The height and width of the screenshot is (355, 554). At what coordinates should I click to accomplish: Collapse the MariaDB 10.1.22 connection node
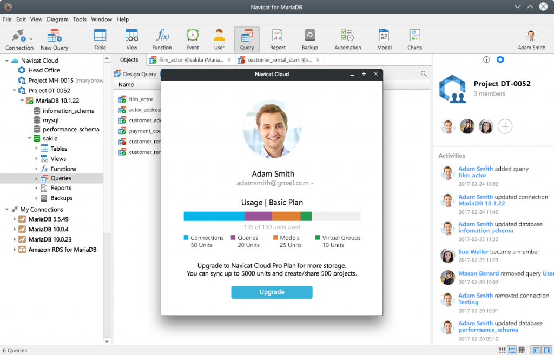[22, 101]
